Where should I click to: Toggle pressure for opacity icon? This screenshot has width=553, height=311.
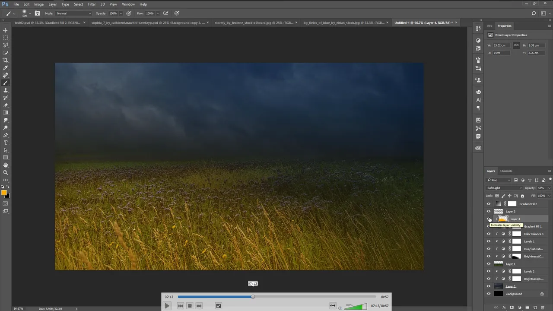click(129, 13)
